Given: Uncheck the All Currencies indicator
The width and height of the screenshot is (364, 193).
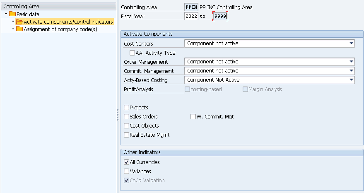Looking at the screenshot, I should pos(126,162).
